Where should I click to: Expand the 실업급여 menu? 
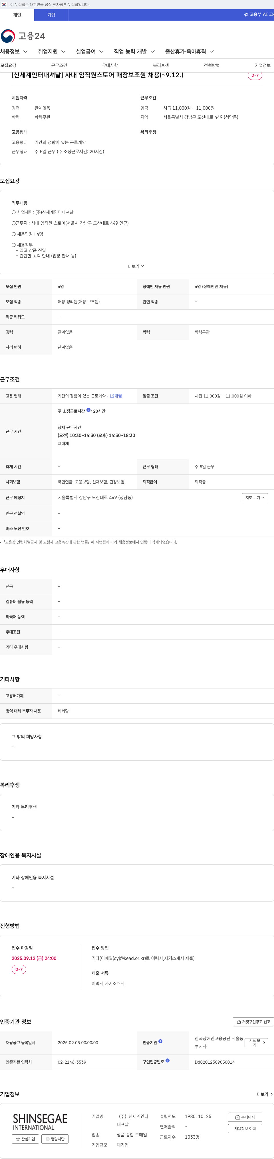click(x=90, y=52)
